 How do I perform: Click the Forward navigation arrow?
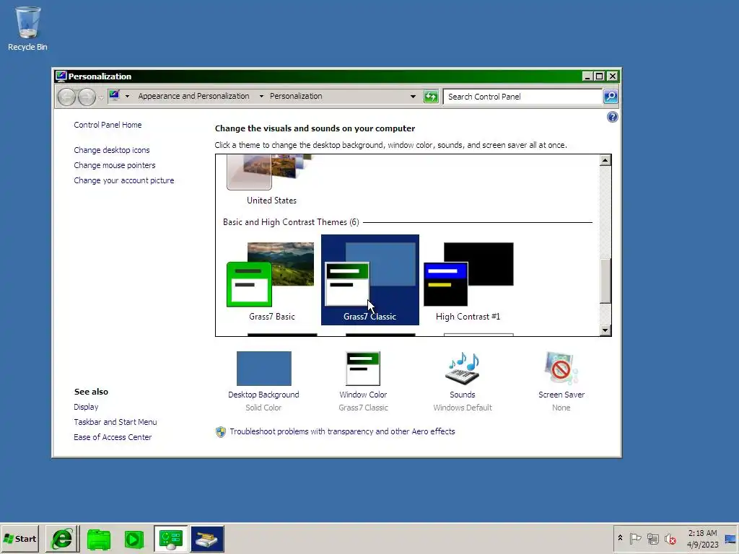click(x=87, y=97)
